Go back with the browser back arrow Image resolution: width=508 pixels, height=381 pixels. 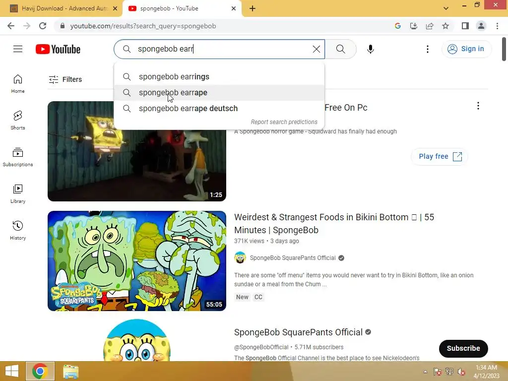[x=11, y=26]
